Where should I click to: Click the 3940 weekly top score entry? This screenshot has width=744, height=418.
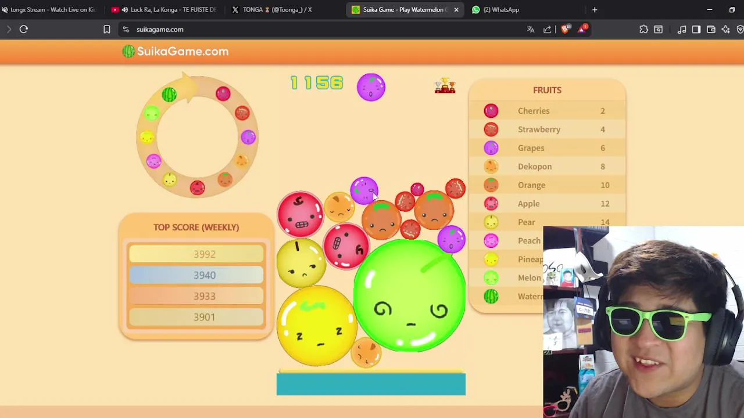click(196, 275)
